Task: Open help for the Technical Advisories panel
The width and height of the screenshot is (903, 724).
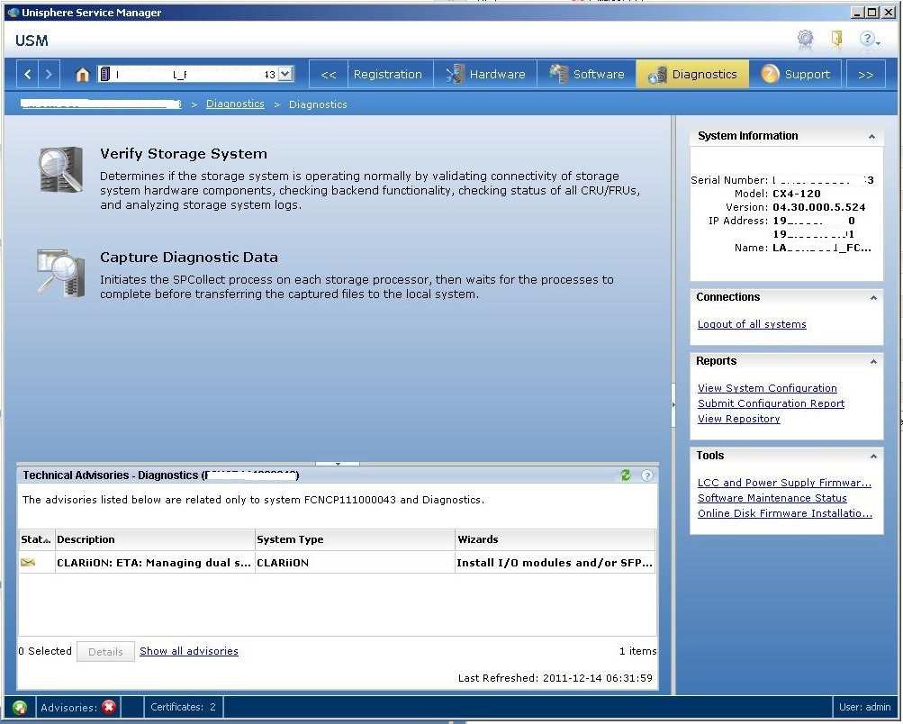Action: pos(646,475)
